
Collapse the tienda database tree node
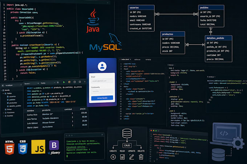point(1,90)
